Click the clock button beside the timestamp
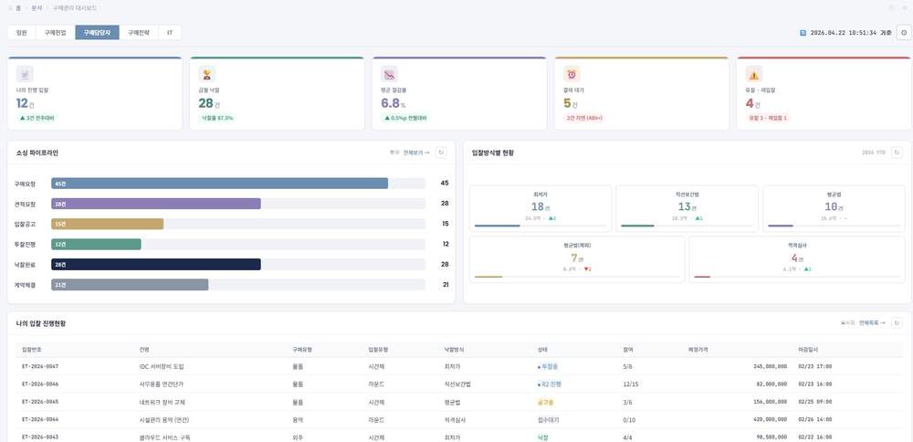Screen dimensions: 913x442 click(904, 33)
